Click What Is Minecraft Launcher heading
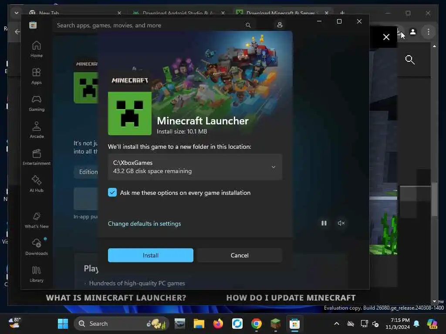446x334 pixels. click(116, 297)
